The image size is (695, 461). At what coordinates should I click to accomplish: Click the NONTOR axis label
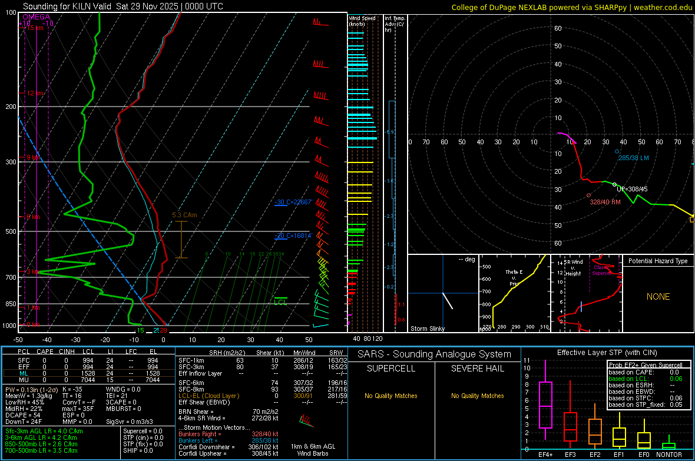669,455
